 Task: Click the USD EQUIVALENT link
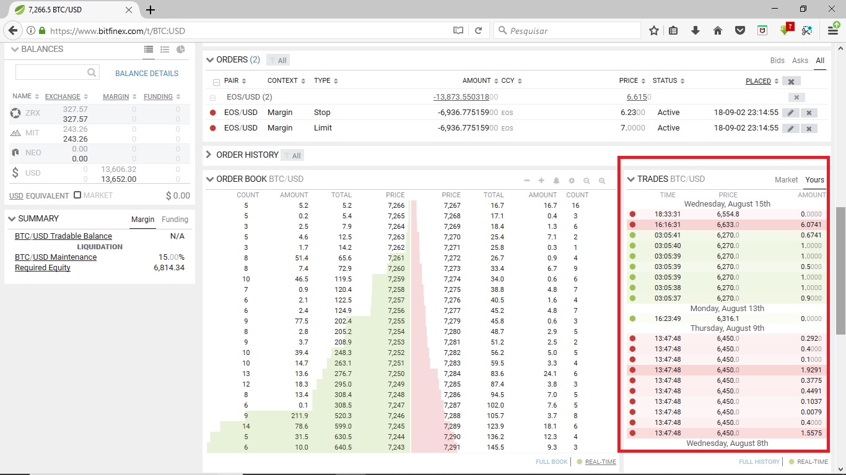[x=39, y=195]
